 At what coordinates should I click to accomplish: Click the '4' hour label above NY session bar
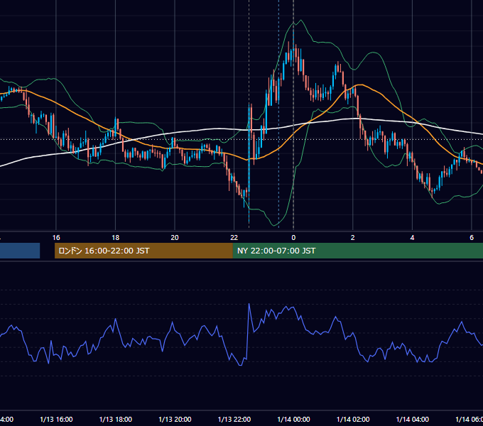(x=412, y=237)
